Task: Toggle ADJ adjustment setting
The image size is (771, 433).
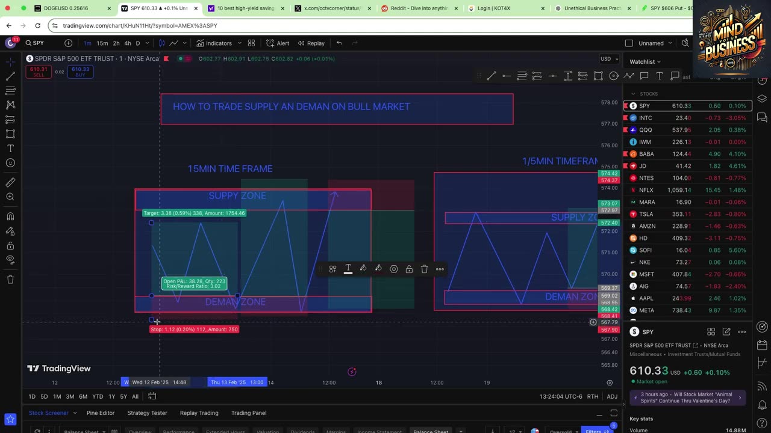Action: pos(612,396)
